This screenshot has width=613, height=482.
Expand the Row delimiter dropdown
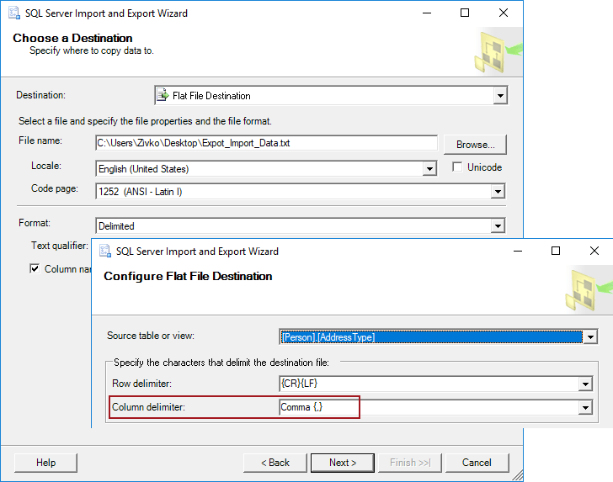[x=585, y=384]
